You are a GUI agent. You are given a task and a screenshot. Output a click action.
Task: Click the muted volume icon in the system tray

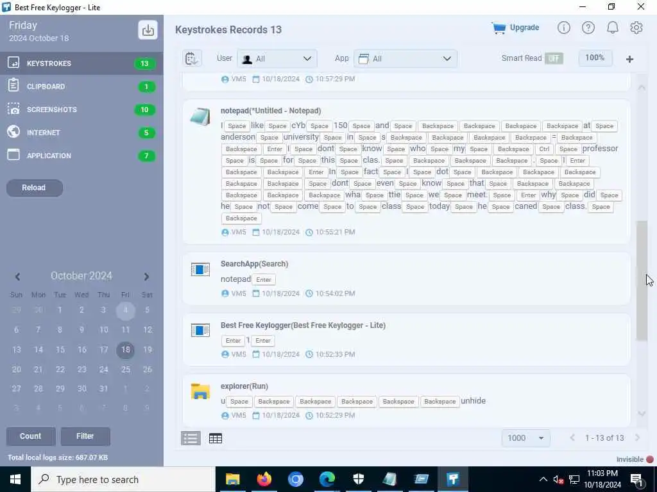click(558, 479)
